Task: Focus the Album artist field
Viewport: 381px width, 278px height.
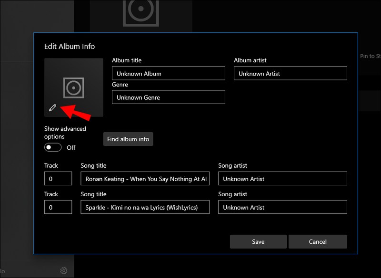Action: 291,73
